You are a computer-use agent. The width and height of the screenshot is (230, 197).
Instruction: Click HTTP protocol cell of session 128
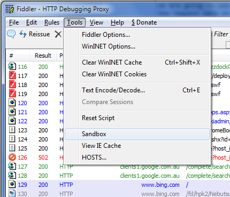tap(66, 176)
